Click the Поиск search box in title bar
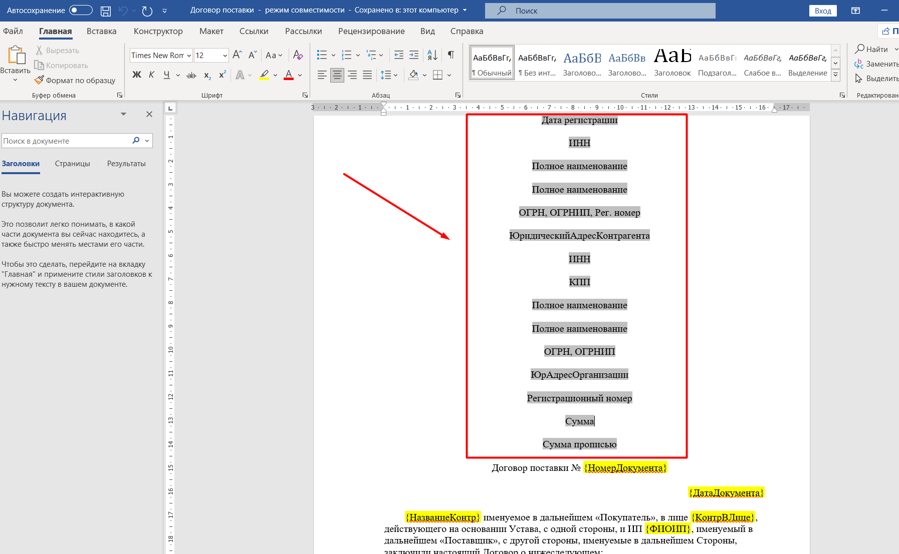This screenshot has width=899, height=554. click(x=600, y=11)
